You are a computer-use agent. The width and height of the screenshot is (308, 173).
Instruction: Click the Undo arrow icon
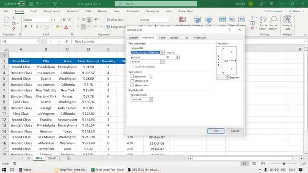tap(38, 4)
